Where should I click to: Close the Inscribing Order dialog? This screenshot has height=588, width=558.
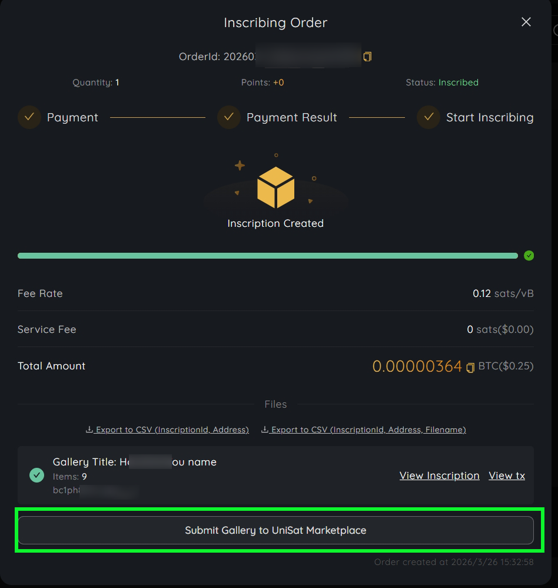click(x=526, y=22)
